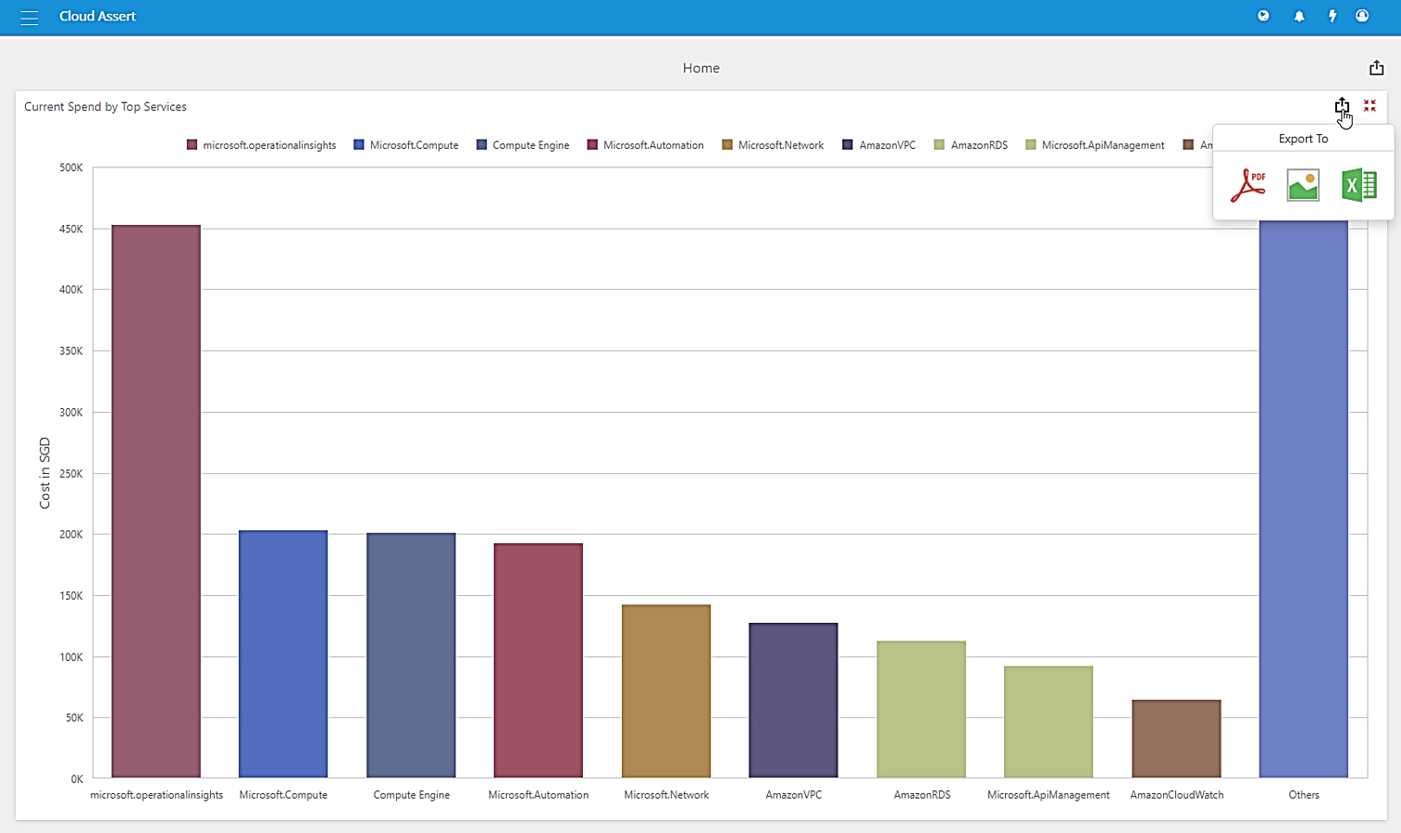Image resolution: width=1401 pixels, height=833 pixels.
Task: Open the notifications bell
Action: pos(1299,16)
